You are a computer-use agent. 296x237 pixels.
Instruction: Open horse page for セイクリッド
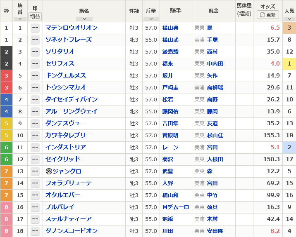pos(63,159)
